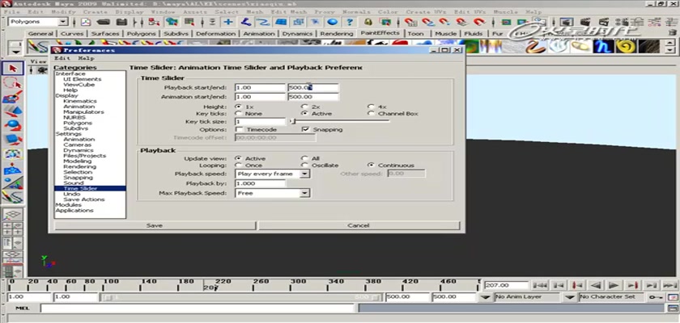This screenshot has width=680, height=323.
Task: Play the animation backwards
Action: click(x=596, y=285)
